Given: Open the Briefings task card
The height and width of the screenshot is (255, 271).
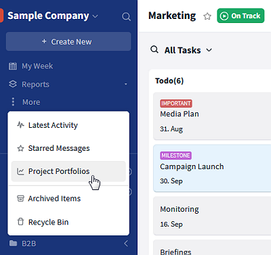Looking at the screenshot, I should click(x=212, y=248).
